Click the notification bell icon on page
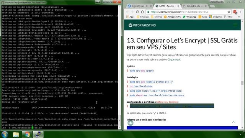Screen dimensions: 245x138 [130, 123]
